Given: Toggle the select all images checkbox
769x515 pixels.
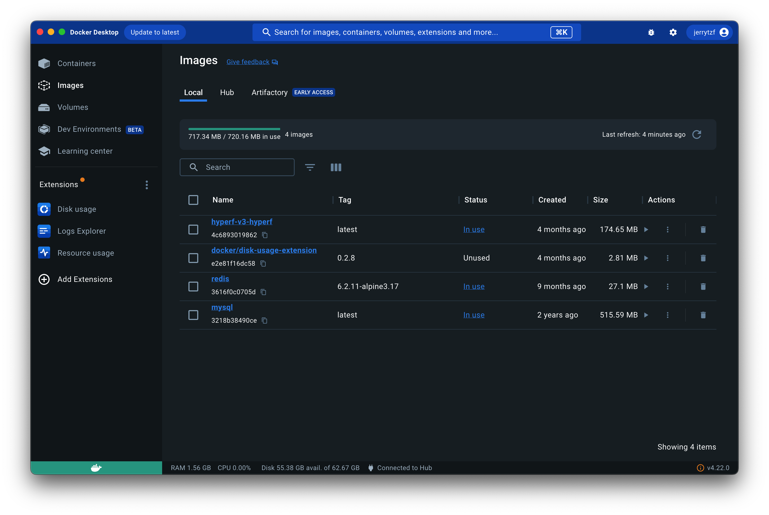Looking at the screenshot, I should click(x=193, y=200).
